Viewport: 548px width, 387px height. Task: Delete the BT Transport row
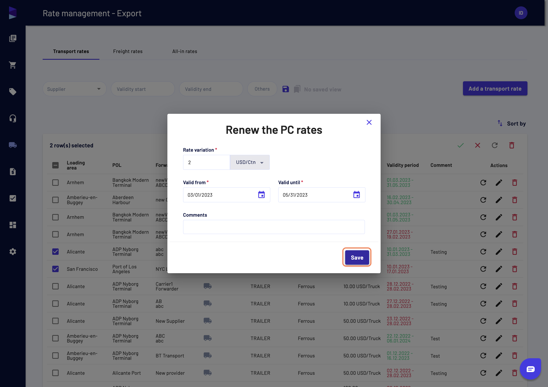[x=514, y=356]
